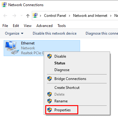
Task: Click the Forward navigation arrow
Action: click(x=14, y=16)
